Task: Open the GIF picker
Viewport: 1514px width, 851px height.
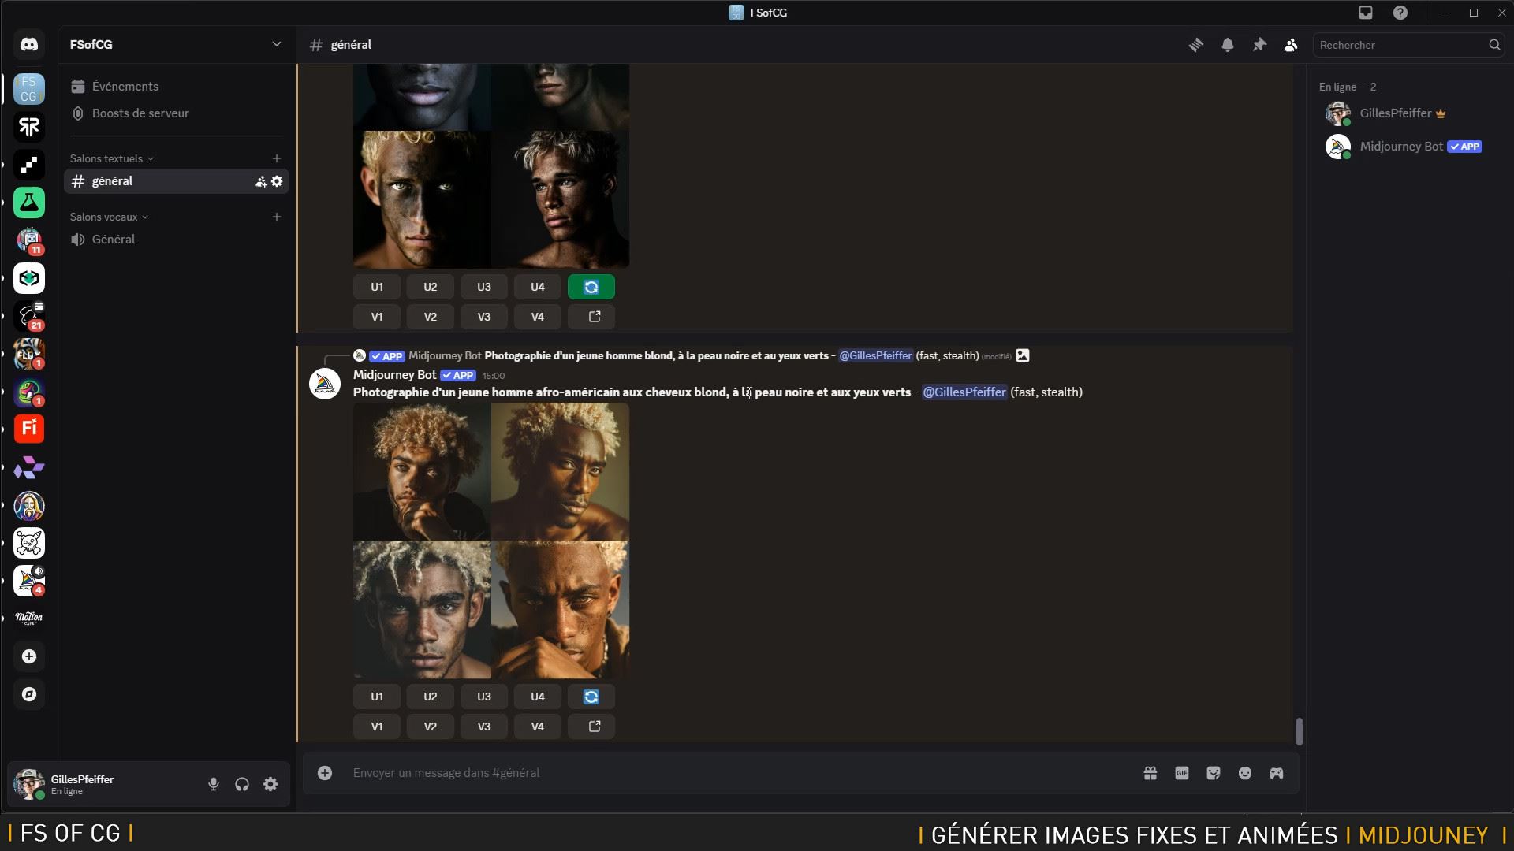Action: pos(1181,773)
